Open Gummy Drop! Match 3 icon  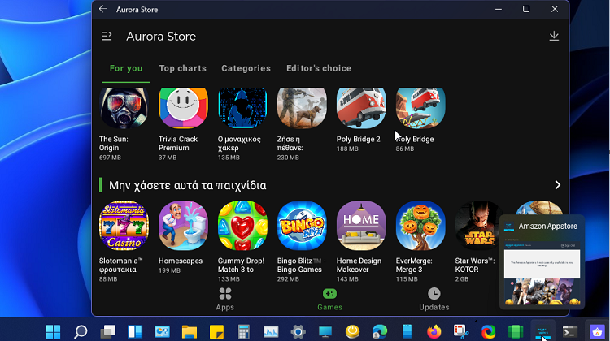point(242,226)
